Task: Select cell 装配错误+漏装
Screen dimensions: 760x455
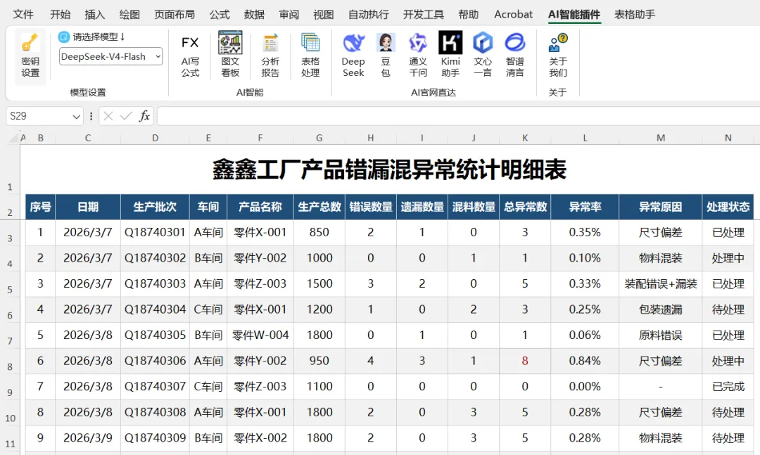Action: (661, 284)
